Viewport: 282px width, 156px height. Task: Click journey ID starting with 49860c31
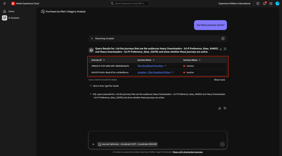coord(110,66)
